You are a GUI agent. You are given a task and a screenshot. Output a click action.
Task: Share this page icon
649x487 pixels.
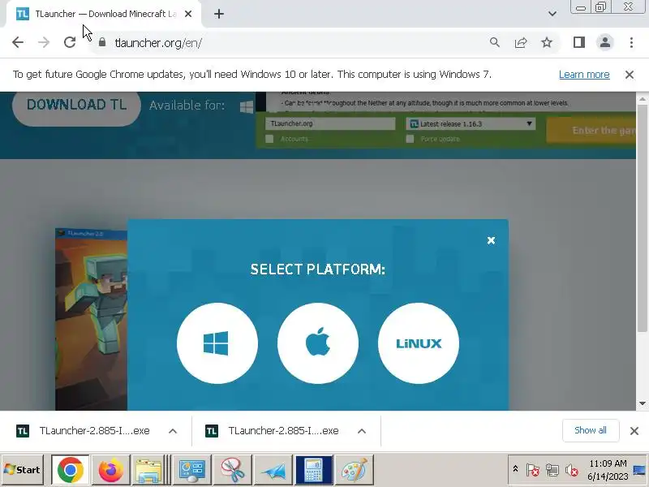tap(521, 42)
